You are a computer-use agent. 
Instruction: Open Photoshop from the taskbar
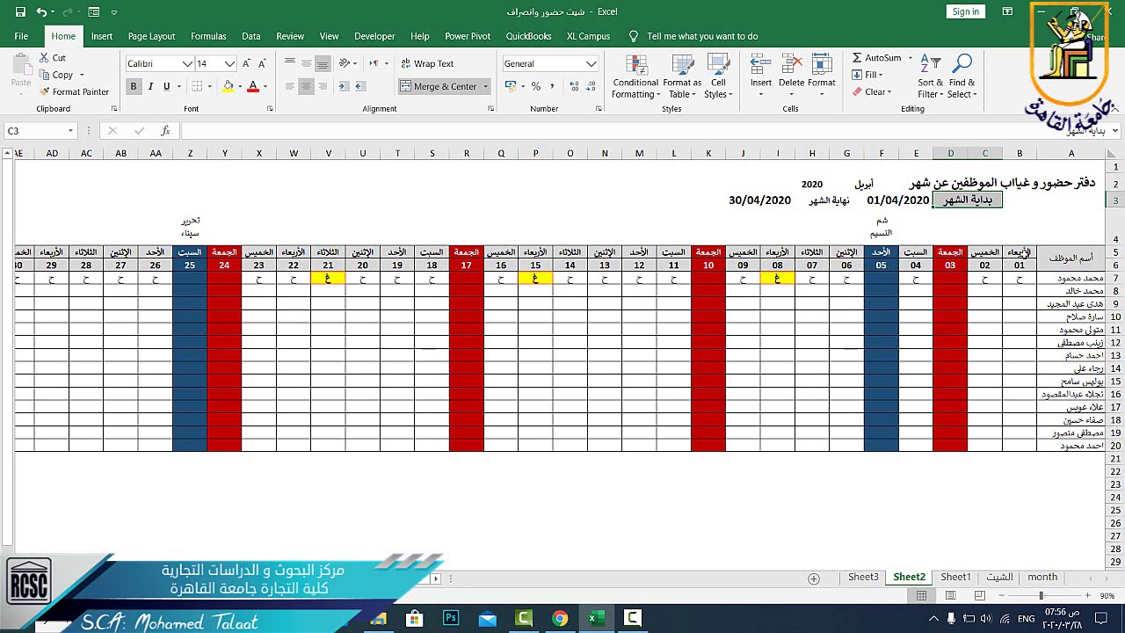(x=451, y=618)
